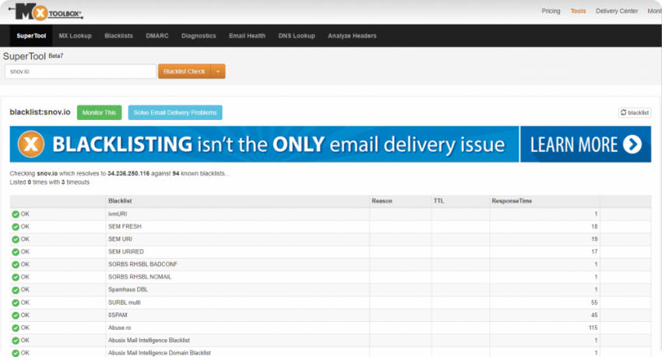Select Abusix Mail Intelligence Blacklist name
The height and width of the screenshot is (357, 662).
pos(149,341)
